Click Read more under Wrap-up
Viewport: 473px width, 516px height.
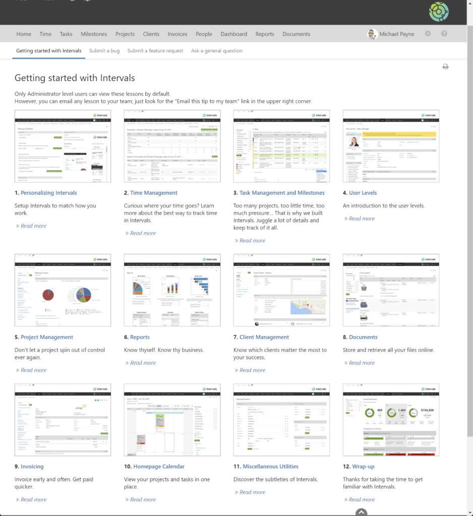(x=362, y=499)
